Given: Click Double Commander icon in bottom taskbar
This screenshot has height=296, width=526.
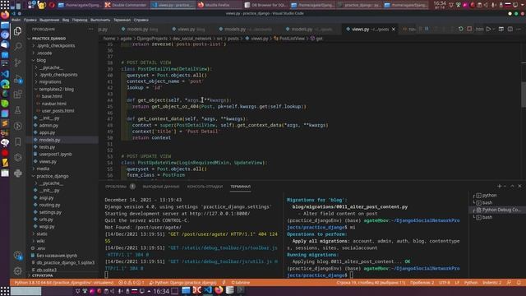Looking at the screenshot, I should pyautogui.click(x=197, y=290).
